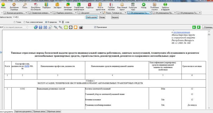
Task: Open Калькуляторы
Action: point(133,6)
